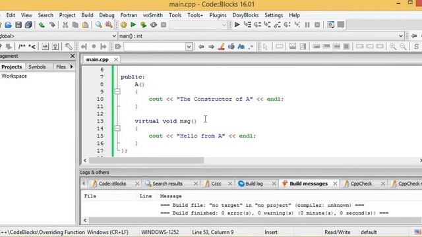
Task: Click the Stop debugger icon
Action: 317,25
